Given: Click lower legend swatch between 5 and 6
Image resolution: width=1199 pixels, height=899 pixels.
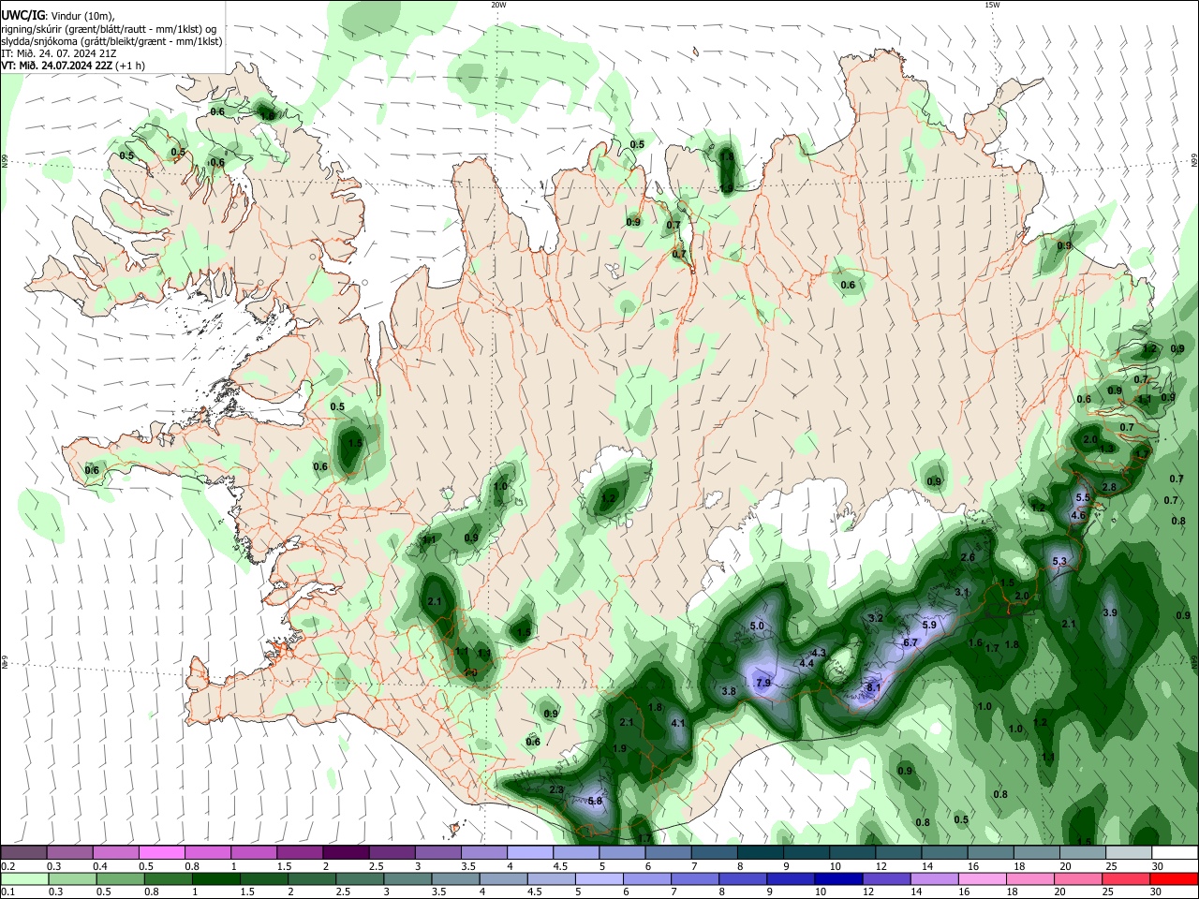Looking at the screenshot, I should pyautogui.click(x=599, y=878).
